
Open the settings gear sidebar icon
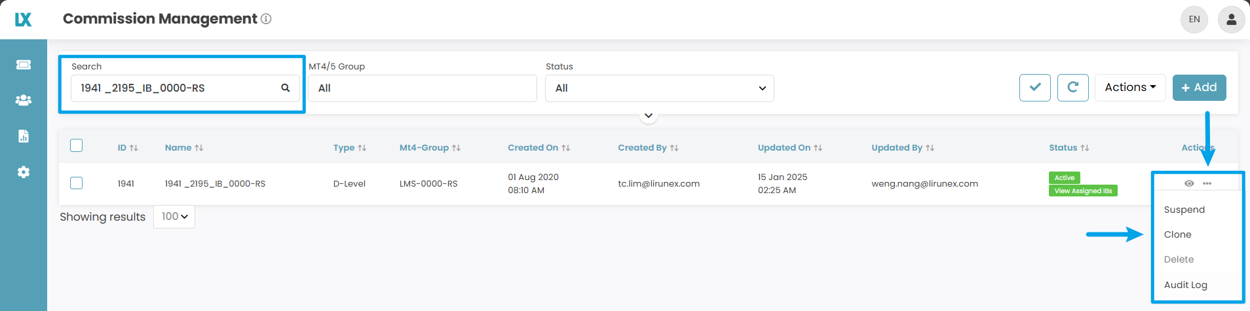(x=24, y=172)
